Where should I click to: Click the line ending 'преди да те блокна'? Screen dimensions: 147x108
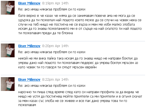[45, 33]
